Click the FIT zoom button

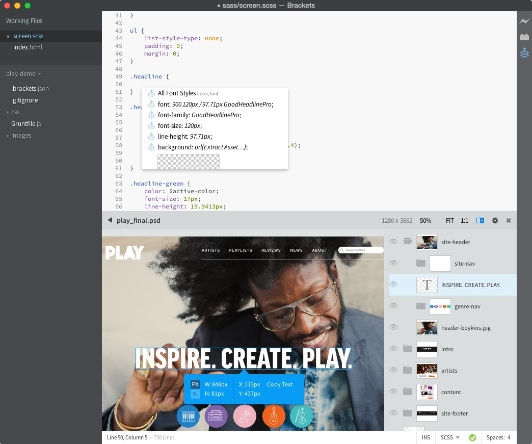pos(449,221)
